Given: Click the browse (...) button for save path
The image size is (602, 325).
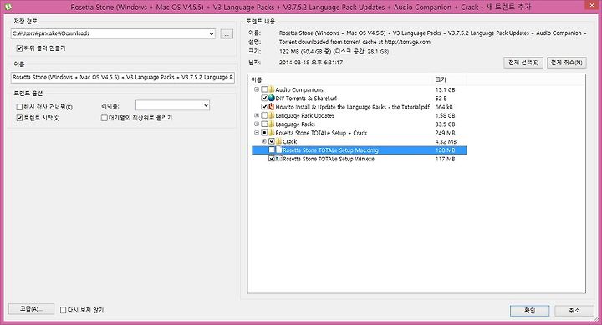Looking at the screenshot, I should [x=227, y=34].
